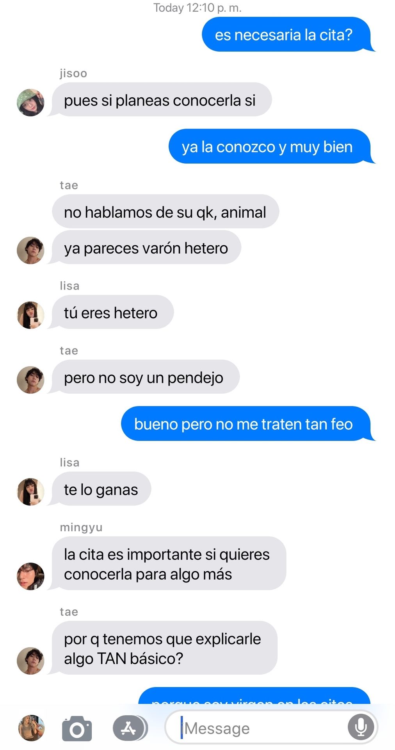Tap tae's avatar beside 'algo TAN básico?'
The width and height of the screenshot is (395, 750).
tap(30, 661)
